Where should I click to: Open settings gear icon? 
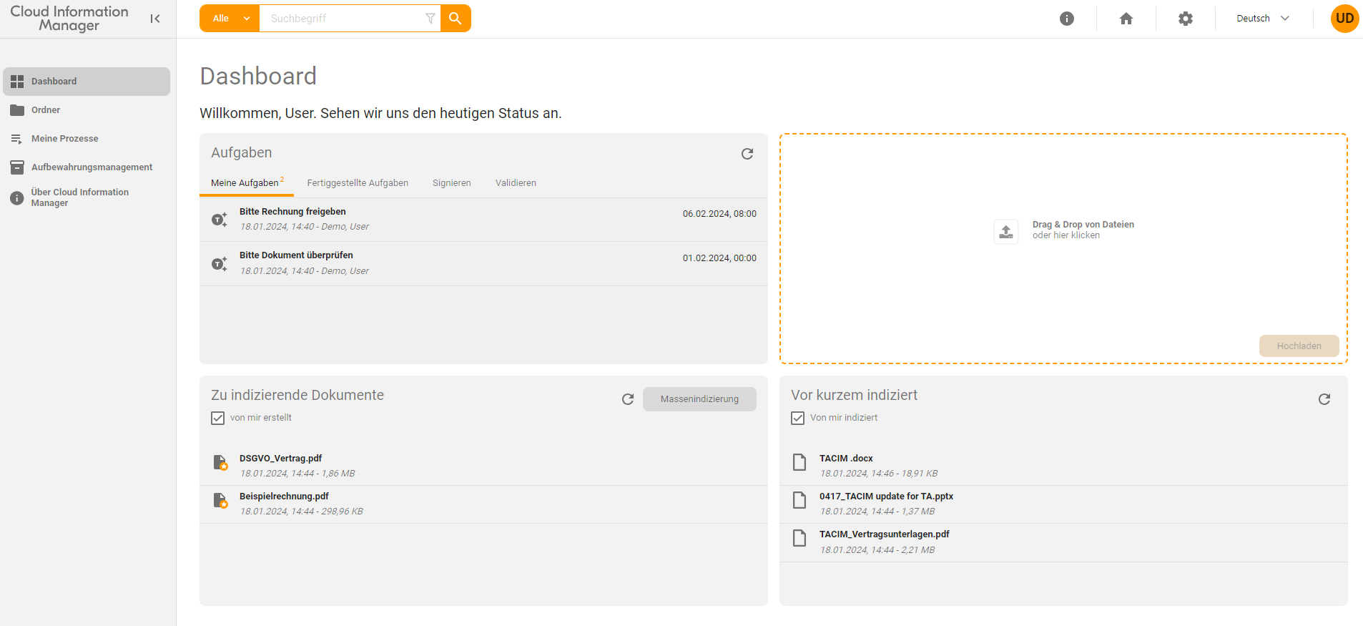pyautogui.click(x=1185, y=19)
